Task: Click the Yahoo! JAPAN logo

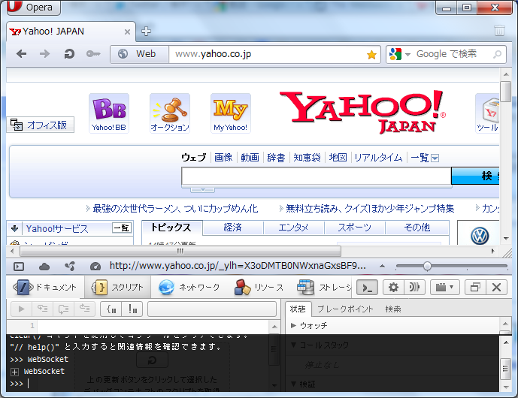Action: coord(362,112)
